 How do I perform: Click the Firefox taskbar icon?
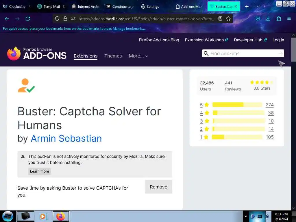pos(61,216)
